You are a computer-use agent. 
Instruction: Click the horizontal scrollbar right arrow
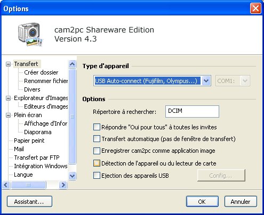[63, 185]
